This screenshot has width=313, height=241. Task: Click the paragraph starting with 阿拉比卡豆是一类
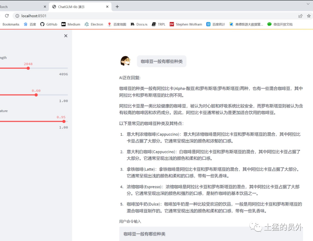pyautogui.click(x=211, y=109)
